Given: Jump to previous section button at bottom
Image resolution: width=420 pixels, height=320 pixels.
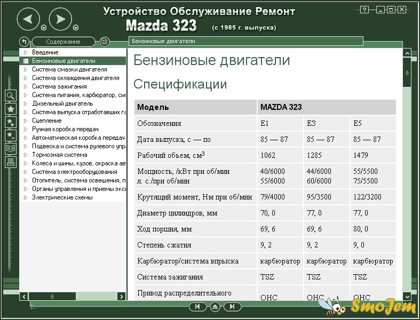Looking at the screenshot, I should [197, 307].
